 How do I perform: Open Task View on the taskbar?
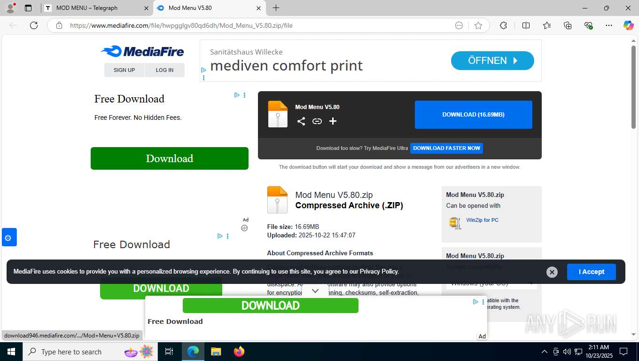click(x=169, y=352)
